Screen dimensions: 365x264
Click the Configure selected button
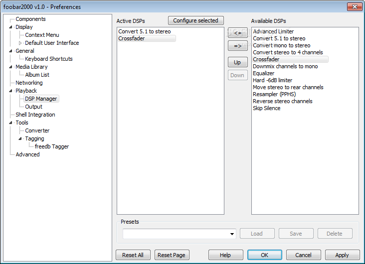196,20
